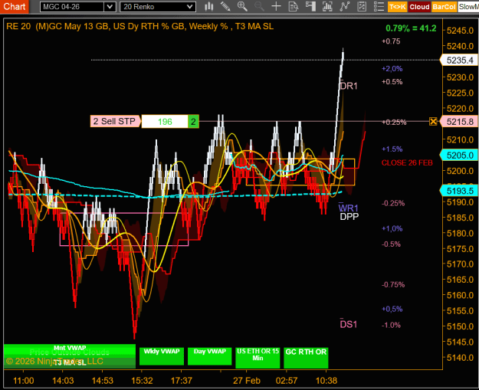Click the Wkly VWAP button
The height and width of the screenshot is (390, 479).
162,356
